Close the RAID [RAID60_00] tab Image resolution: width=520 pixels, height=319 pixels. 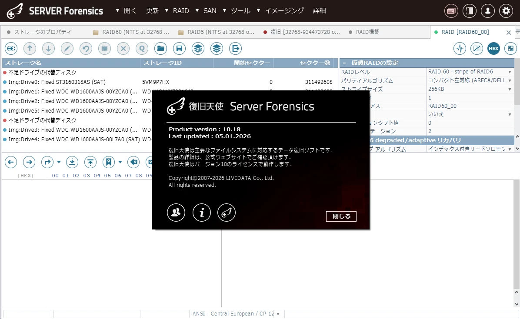[x=508, y=33]
